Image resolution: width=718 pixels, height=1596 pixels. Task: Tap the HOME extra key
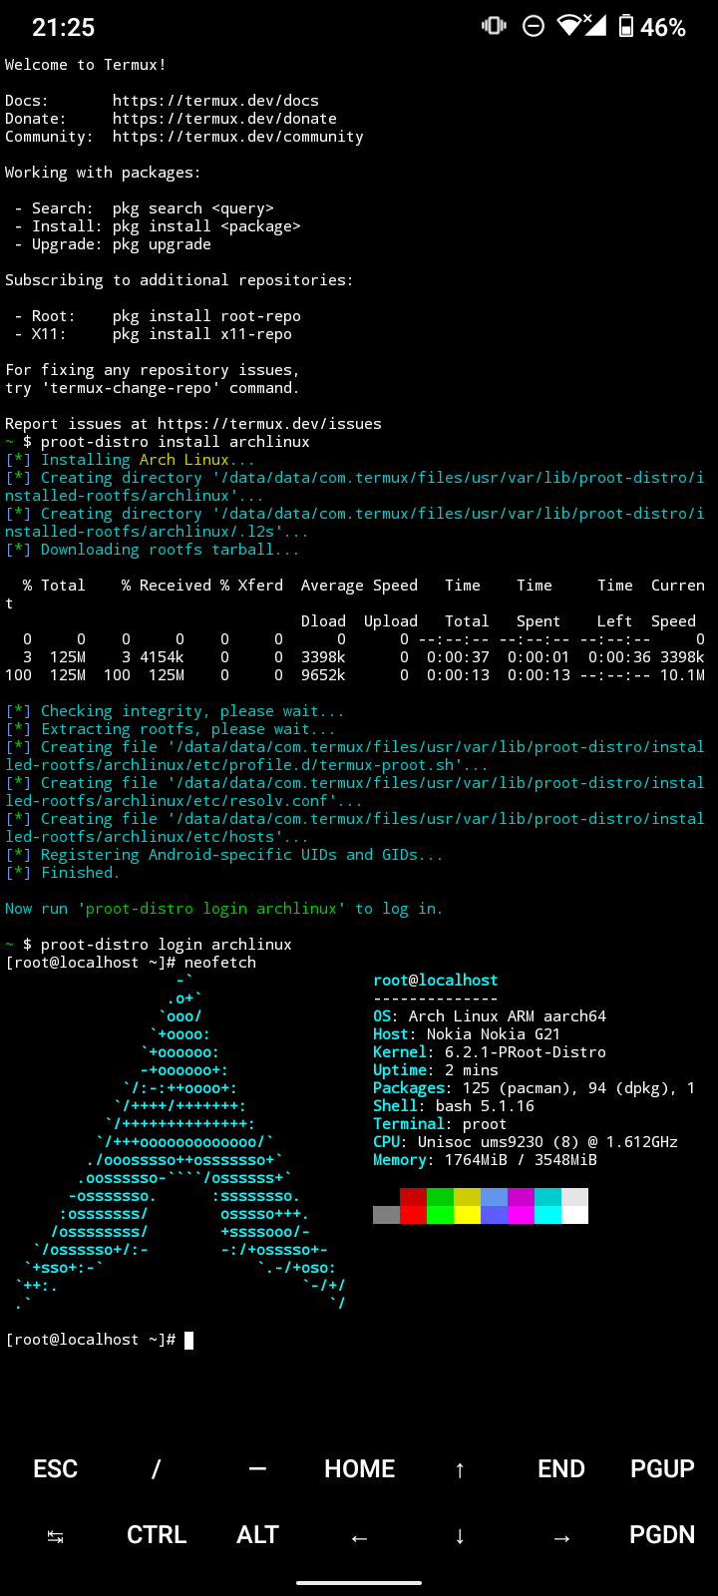pyautogui.click(x=359, y=1468)
